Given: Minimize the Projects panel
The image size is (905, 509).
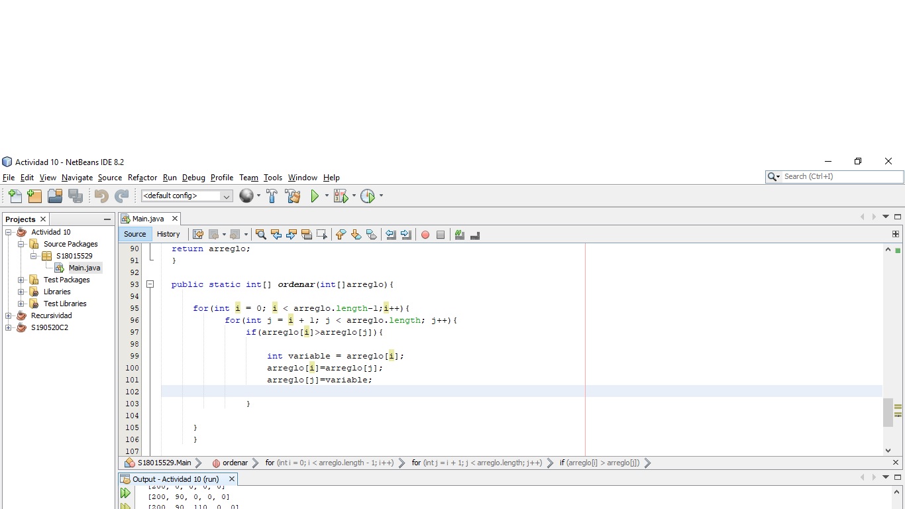Looking at the screenshot, I should [x=107, y=219].
